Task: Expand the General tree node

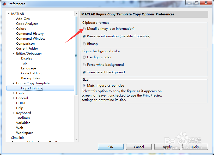Action: coord(13,98)
